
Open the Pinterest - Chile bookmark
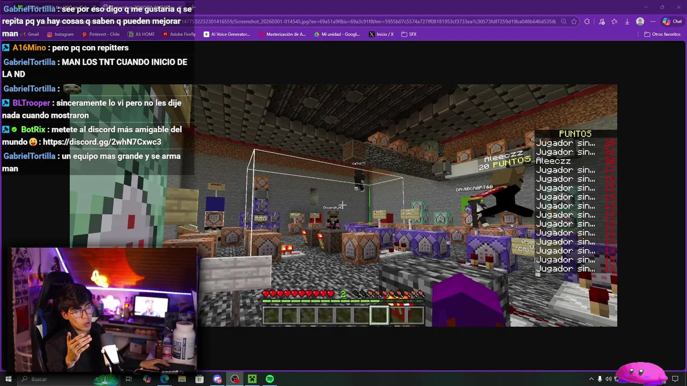coord(100,34)
